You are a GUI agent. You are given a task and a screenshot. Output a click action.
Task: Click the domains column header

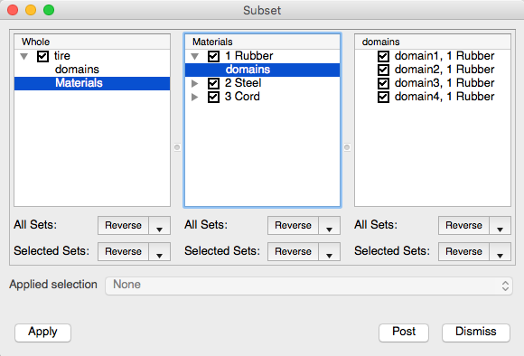coord(433,42)
